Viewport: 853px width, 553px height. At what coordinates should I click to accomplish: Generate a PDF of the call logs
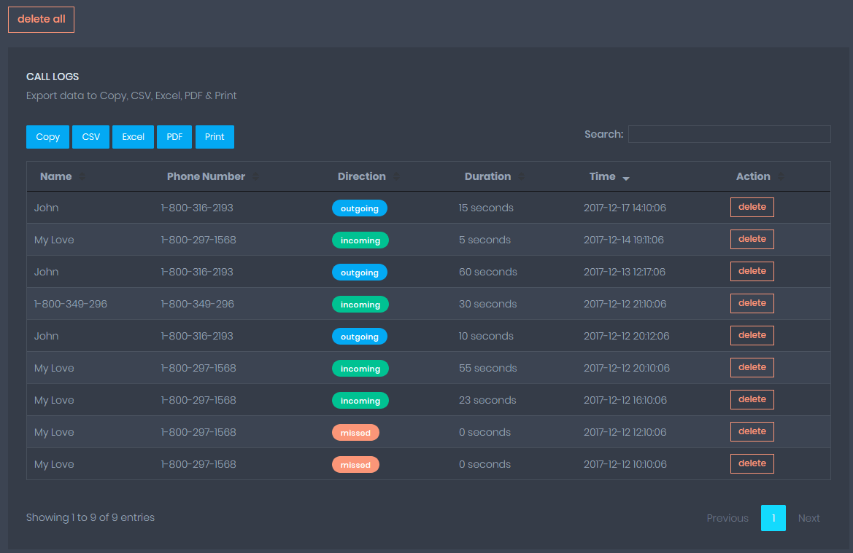click(174, 137)
